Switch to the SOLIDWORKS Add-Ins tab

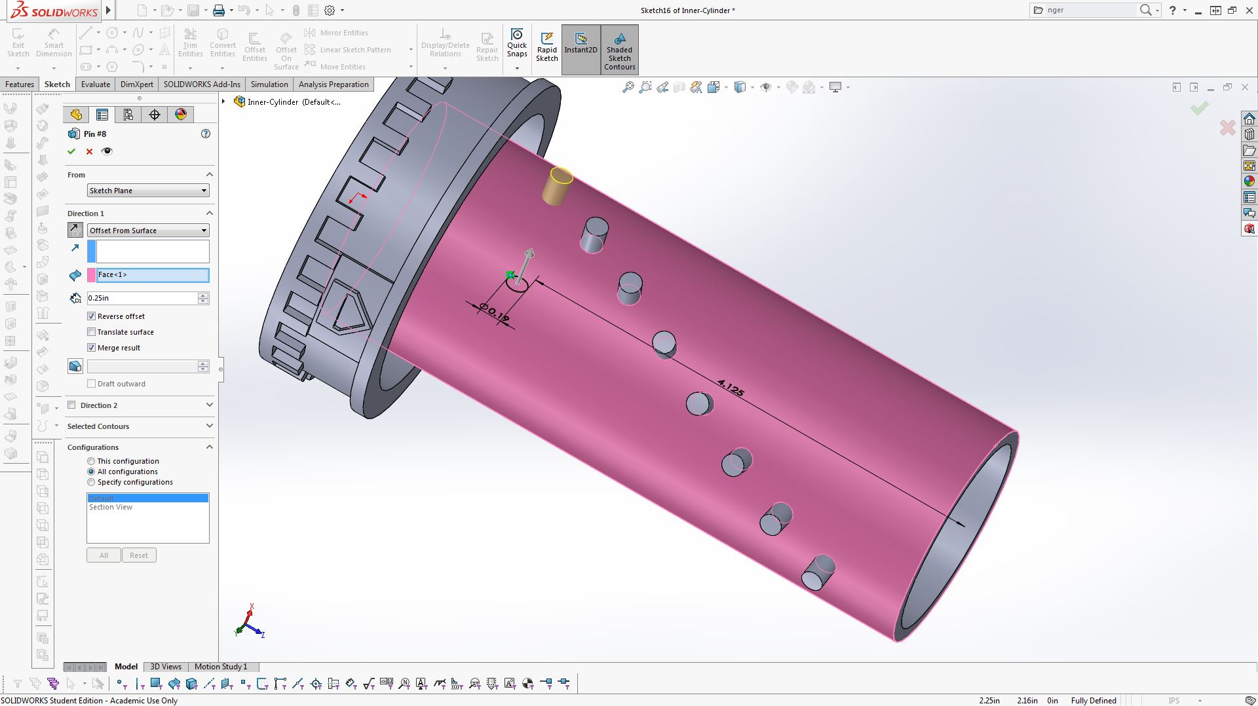point(202,84)
